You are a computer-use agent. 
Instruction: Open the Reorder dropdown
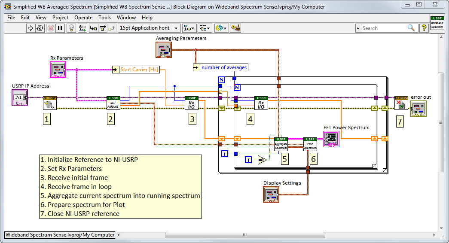(x=221, y=28)
